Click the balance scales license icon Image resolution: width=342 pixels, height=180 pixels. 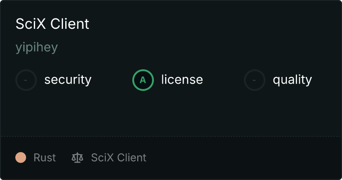coord(77,157)
